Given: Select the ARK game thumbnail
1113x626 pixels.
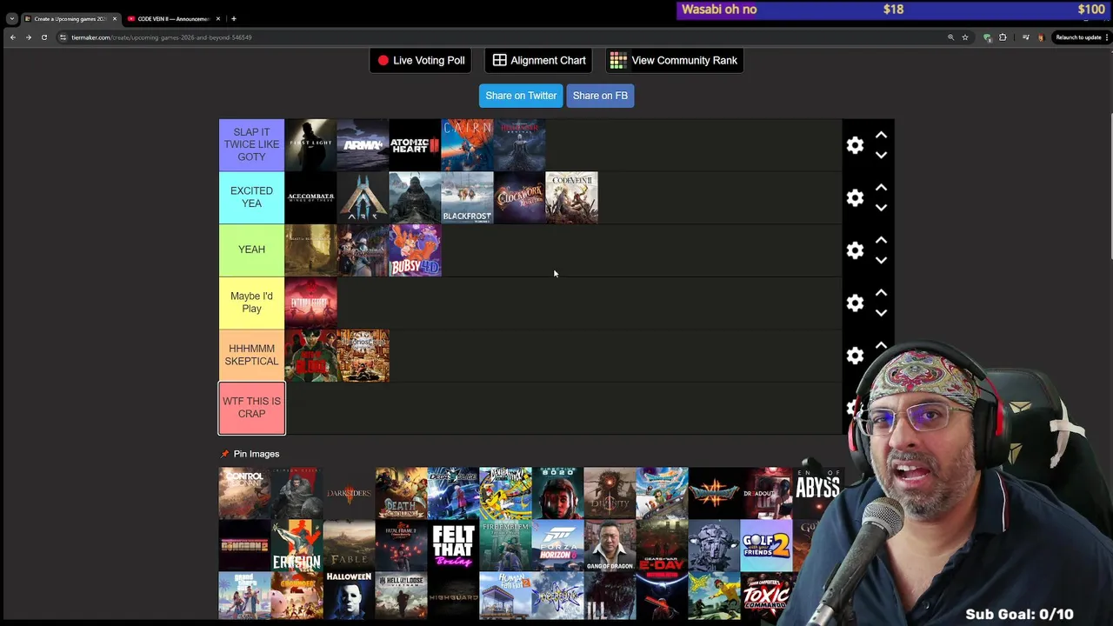Looking at the screenshot, I should click(363, 197).
